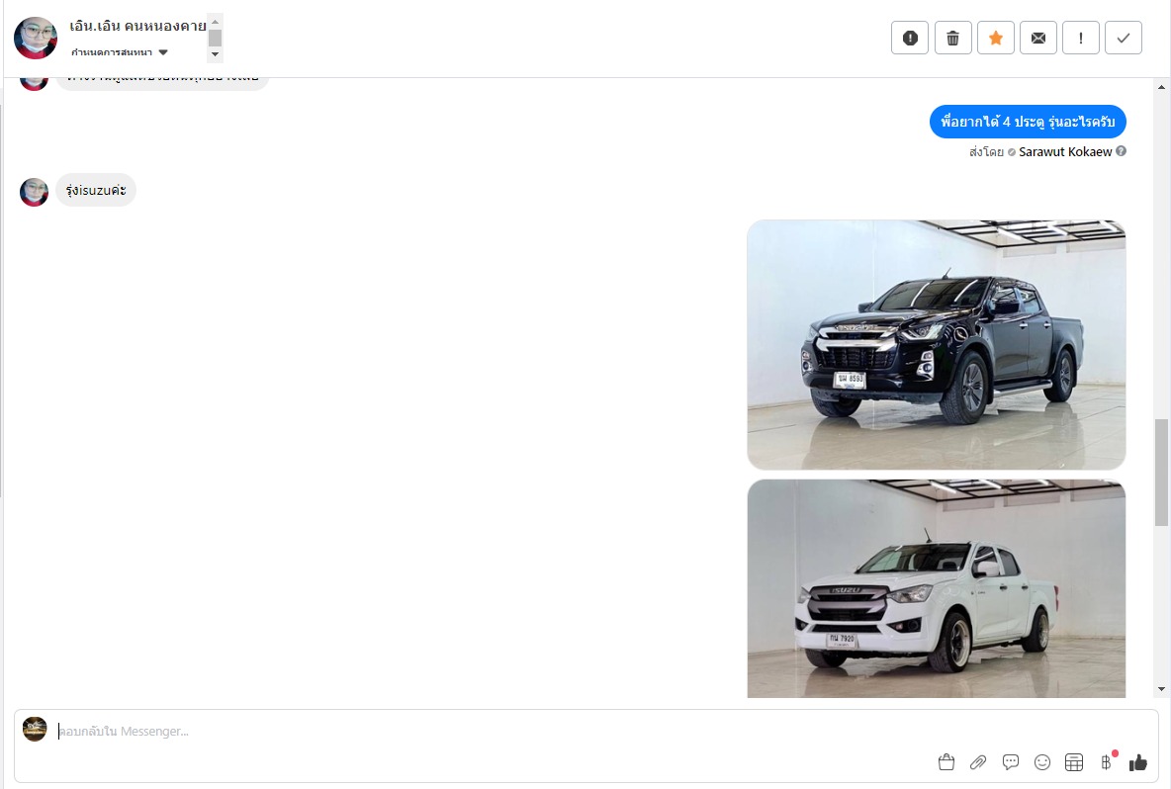Send a thumbs-up like

1138,762
